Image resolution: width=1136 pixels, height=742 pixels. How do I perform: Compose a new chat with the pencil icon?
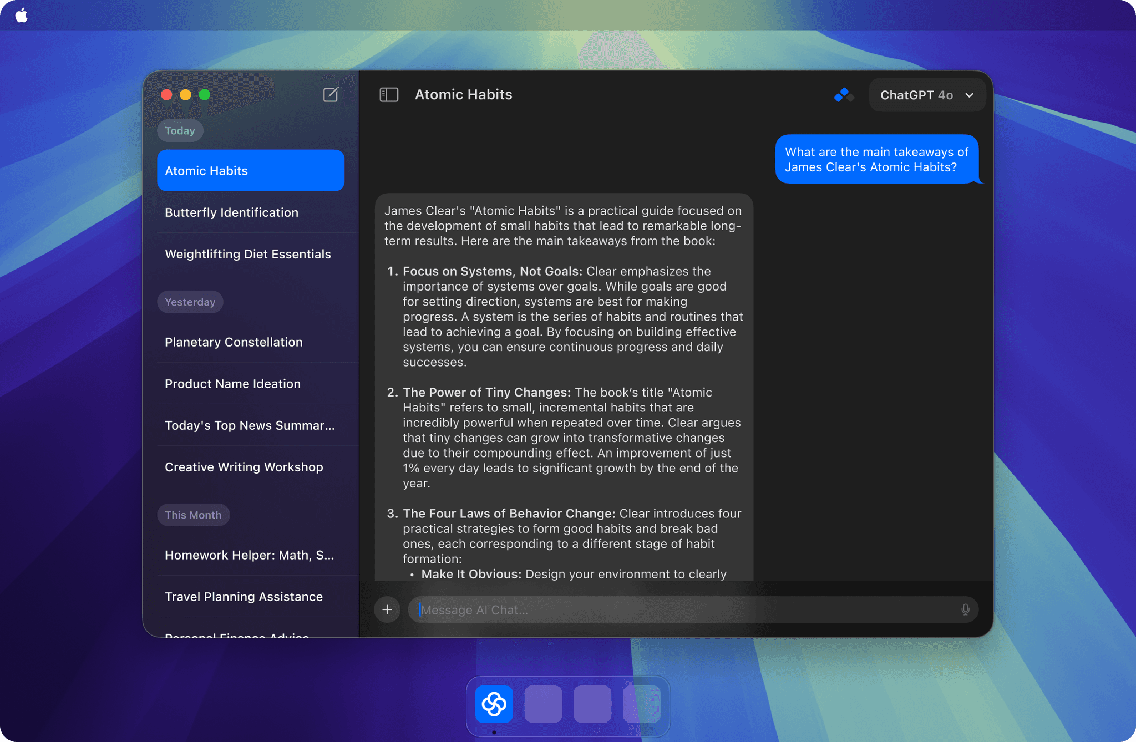click(331, 95)
